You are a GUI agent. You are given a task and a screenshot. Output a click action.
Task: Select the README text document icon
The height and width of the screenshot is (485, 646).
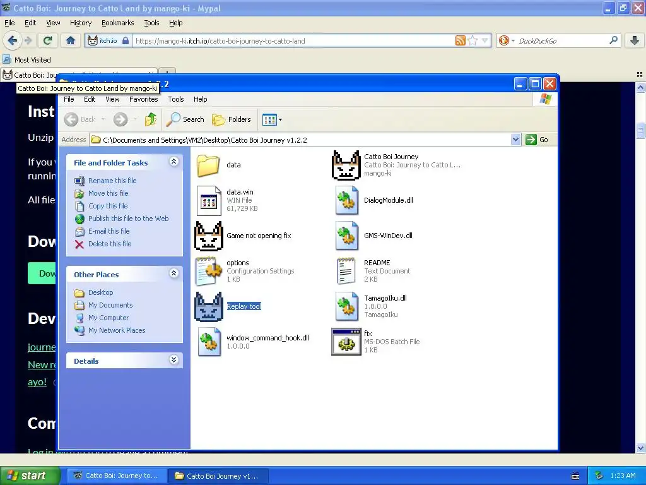(x=346, y=272)
